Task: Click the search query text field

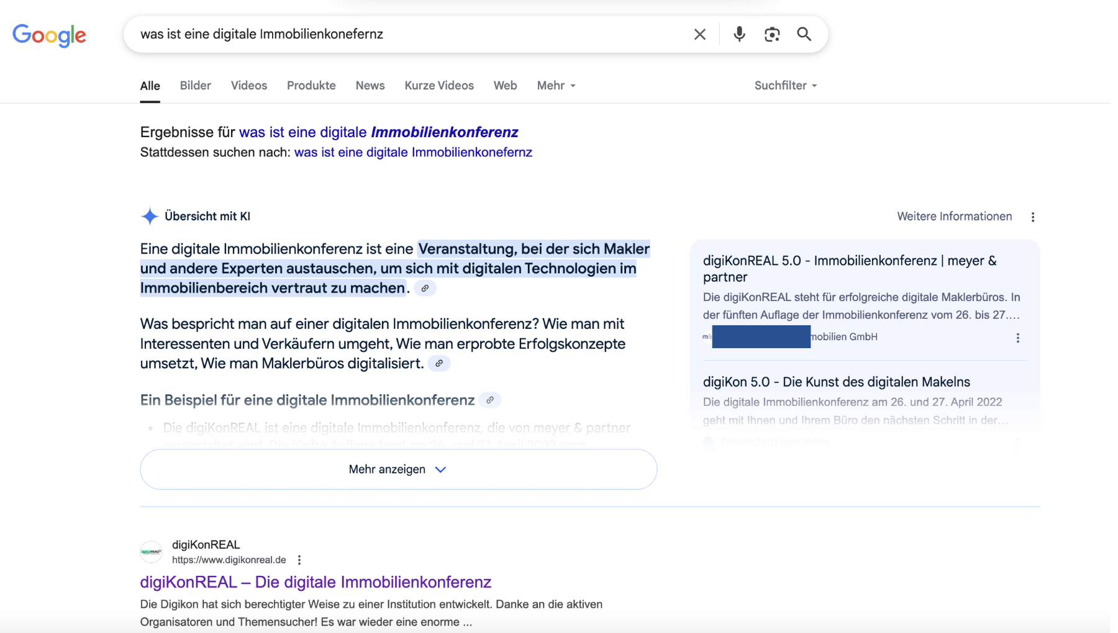Action: tap(410, 34)
